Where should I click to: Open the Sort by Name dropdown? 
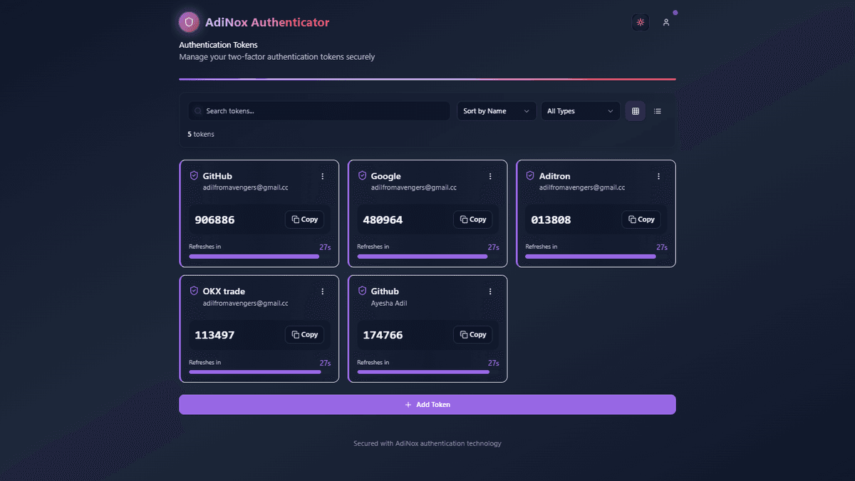coord(497,110)
